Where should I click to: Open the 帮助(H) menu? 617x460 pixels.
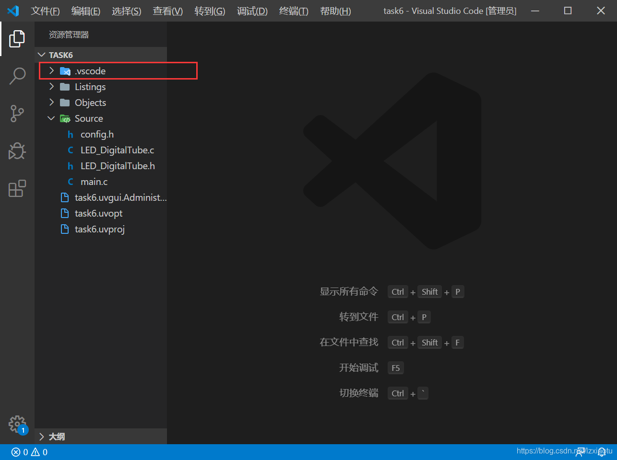(335, 11)
